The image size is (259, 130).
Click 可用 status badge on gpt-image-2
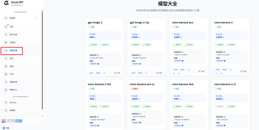pos(92,27)
